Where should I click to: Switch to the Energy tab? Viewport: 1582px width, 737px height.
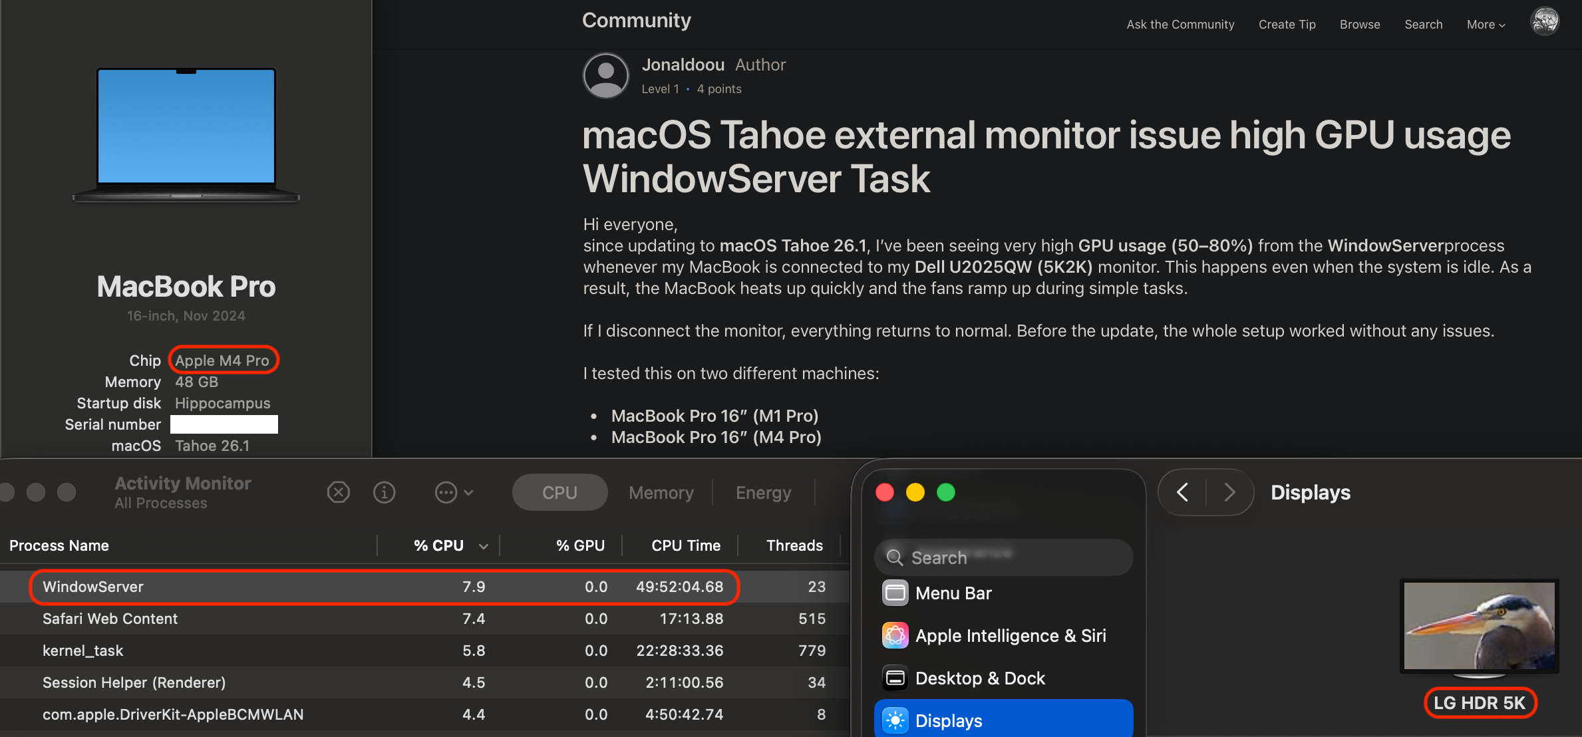(763, 492)
